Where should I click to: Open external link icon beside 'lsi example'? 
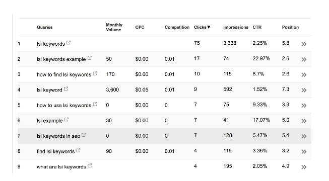tap(67, 120)
